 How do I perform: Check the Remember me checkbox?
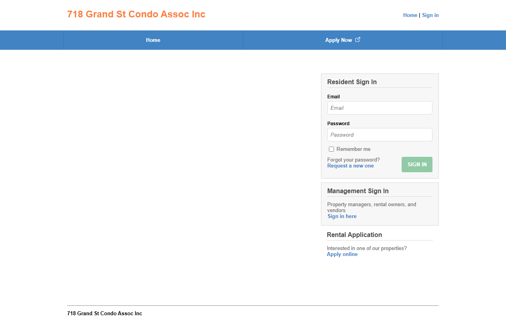(x=331, y=149)
